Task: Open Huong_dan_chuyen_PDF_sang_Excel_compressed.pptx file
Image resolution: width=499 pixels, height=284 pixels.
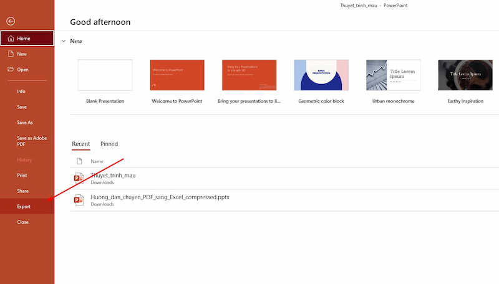Action: [284, 200]
